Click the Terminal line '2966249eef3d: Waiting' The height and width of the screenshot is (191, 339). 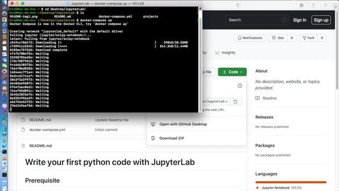(29, 106)
